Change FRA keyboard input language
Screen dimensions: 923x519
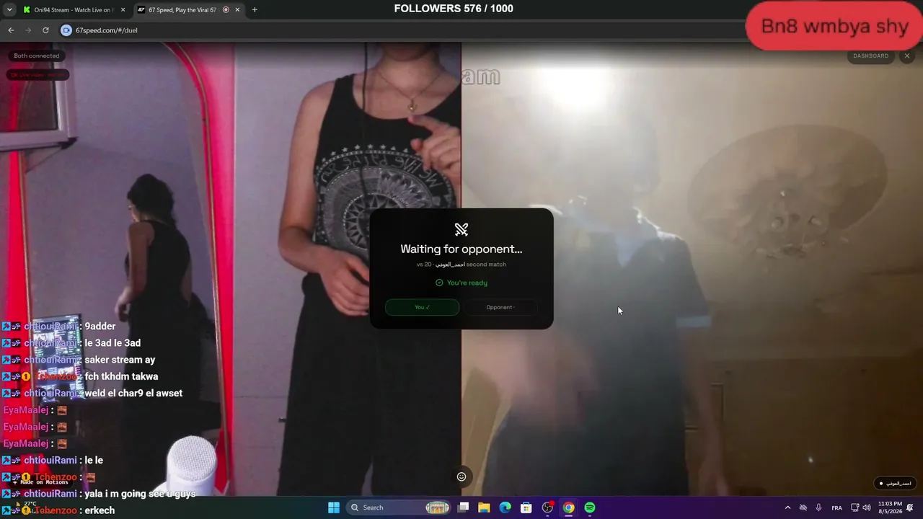tap(836, 507)
